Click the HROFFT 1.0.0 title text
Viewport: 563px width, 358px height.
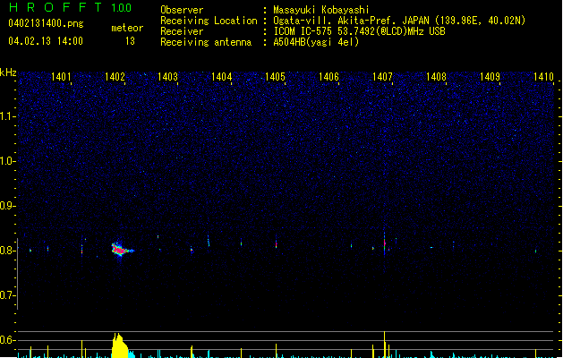pos(70,7)
